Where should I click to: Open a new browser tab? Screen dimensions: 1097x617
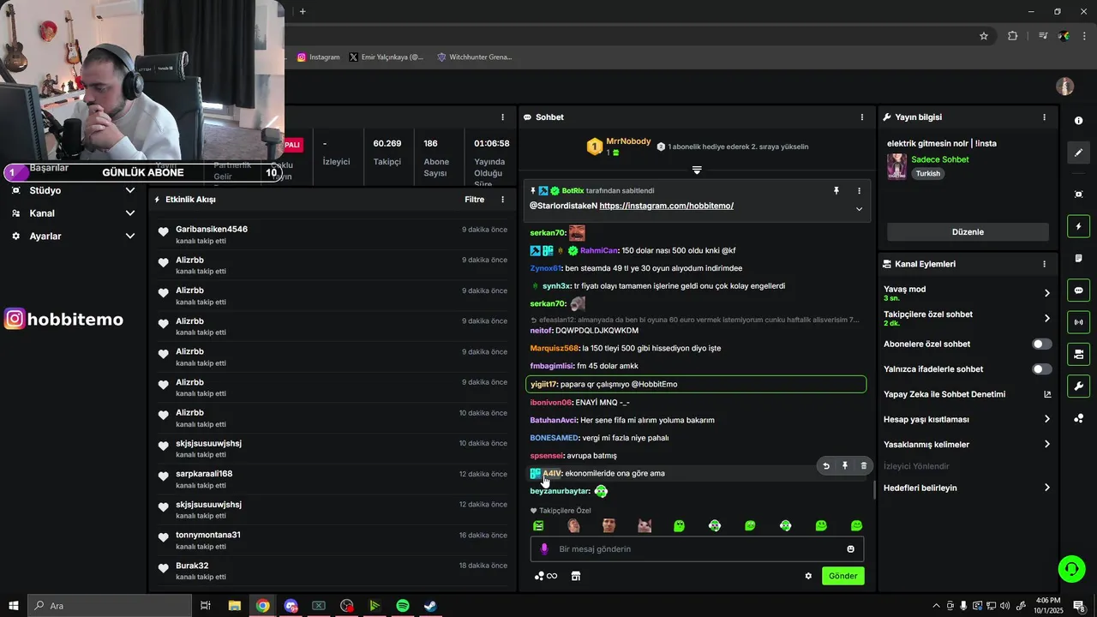coord(303,11)
